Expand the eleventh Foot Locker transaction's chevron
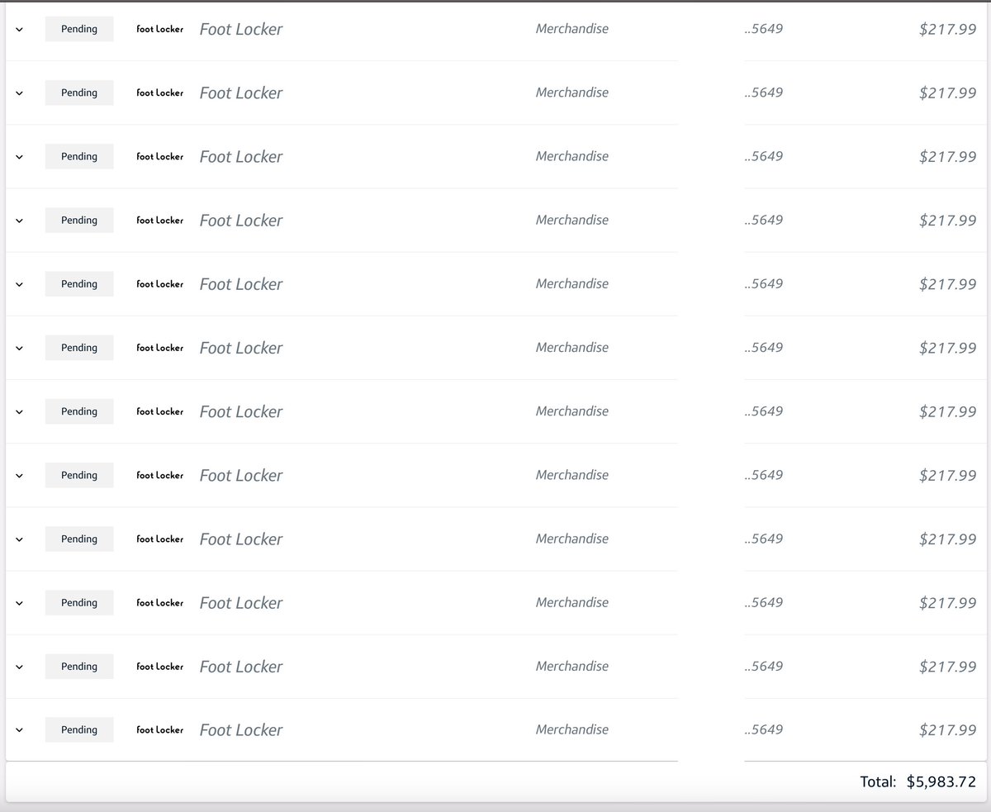991x812 pixels. [19, 667]
